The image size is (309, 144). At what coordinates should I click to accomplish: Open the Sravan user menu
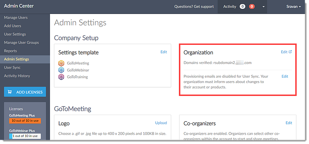[x=294, y=7]
